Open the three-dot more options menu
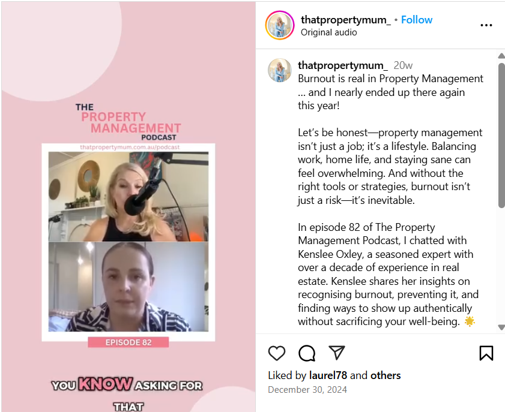 (486, 25)
